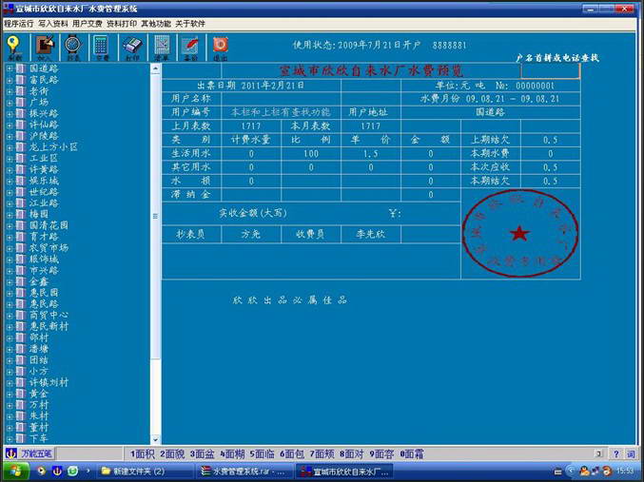Switch to 水费管理系统.rar taskbar window
Image resolution: width=644 pixels, height=482 pixels.
click(245, 472)
